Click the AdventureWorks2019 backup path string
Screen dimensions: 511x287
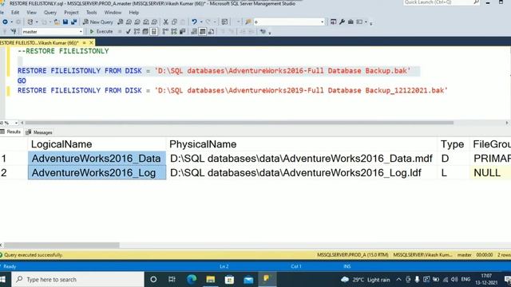coord(301,90)
